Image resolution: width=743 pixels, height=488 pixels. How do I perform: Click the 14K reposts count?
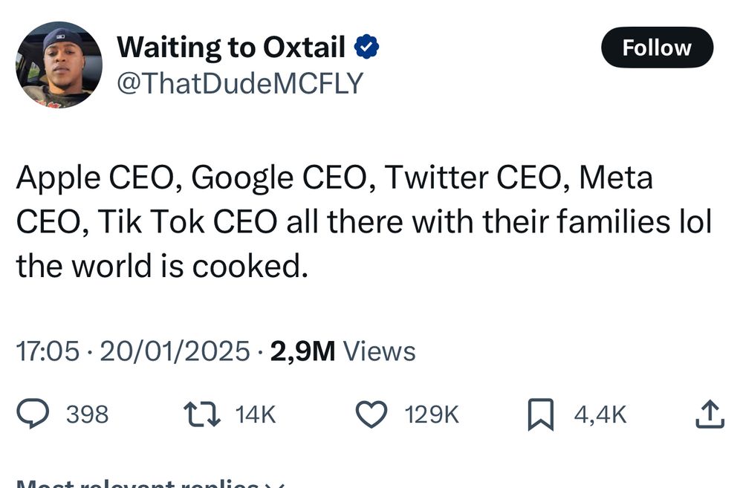pos(255,414)
